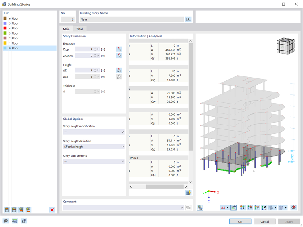Image resolution: width=303 pixels, height=227 pixels.
Task: Open Zbottom value arrow menu
Action: tap(98, 56)
